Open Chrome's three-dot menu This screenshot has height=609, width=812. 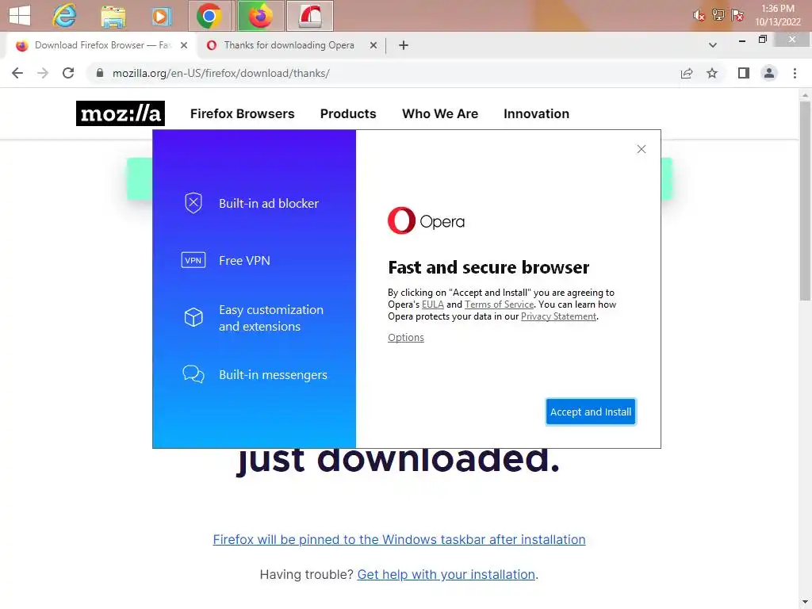click(795, 73)
